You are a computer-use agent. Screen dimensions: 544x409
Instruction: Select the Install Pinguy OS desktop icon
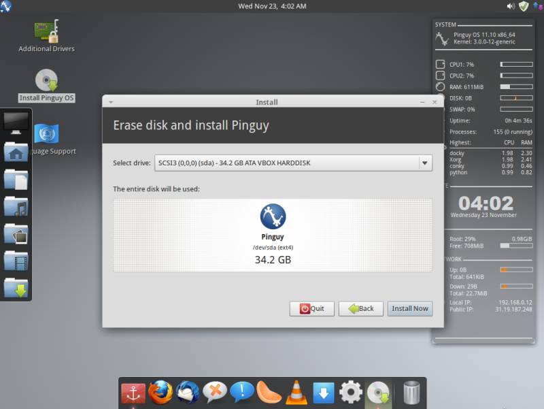pyautogui.click(x=46, y=86)
